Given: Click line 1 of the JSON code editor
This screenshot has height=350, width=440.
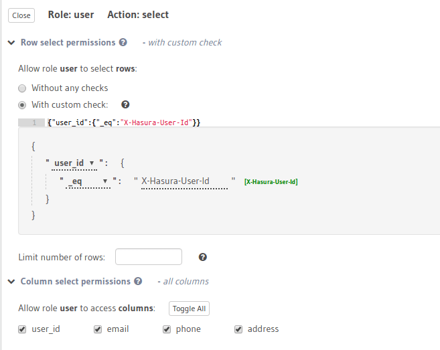Looking at the screenshot, I should pyautogui.click(x=201, y=122).
